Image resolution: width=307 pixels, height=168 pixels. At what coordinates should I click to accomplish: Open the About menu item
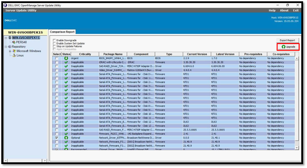(x=284, y=10)
